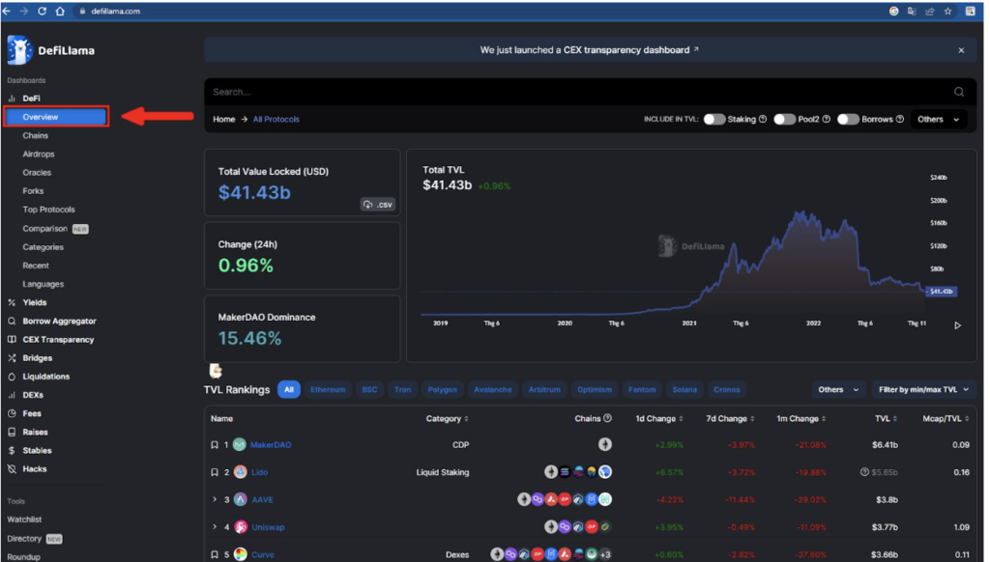
Task: Click the DefiLlama logo
Action: click(51, 50)
